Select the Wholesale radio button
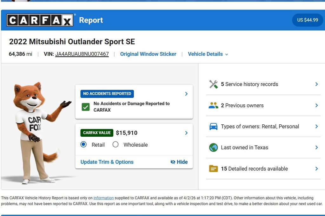325x216 pixels. [116, 145]
